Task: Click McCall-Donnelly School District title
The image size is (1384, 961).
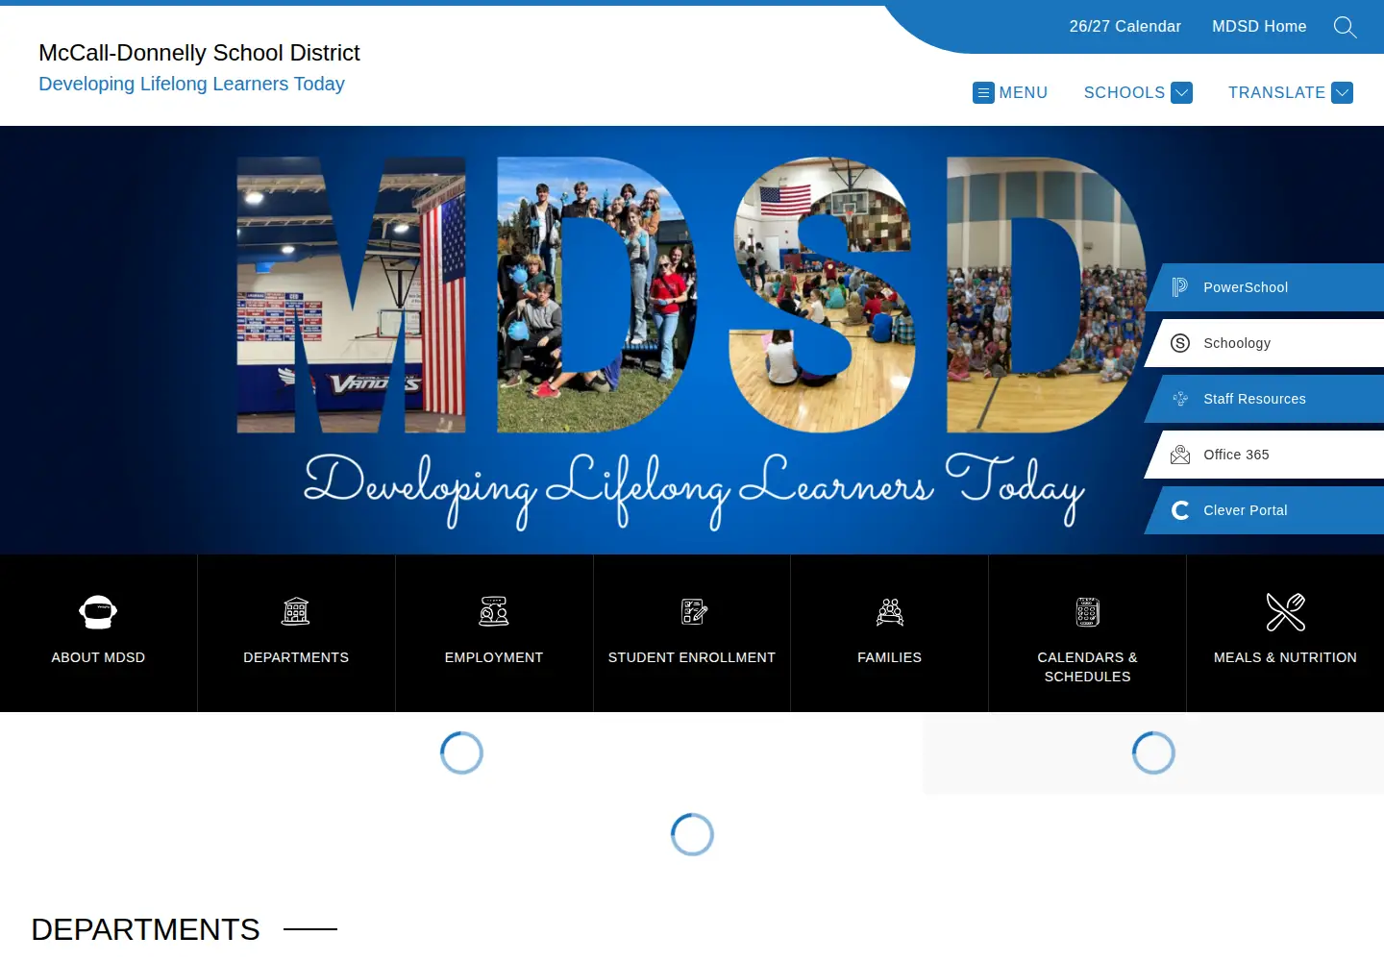Action: tap(199, 53)
